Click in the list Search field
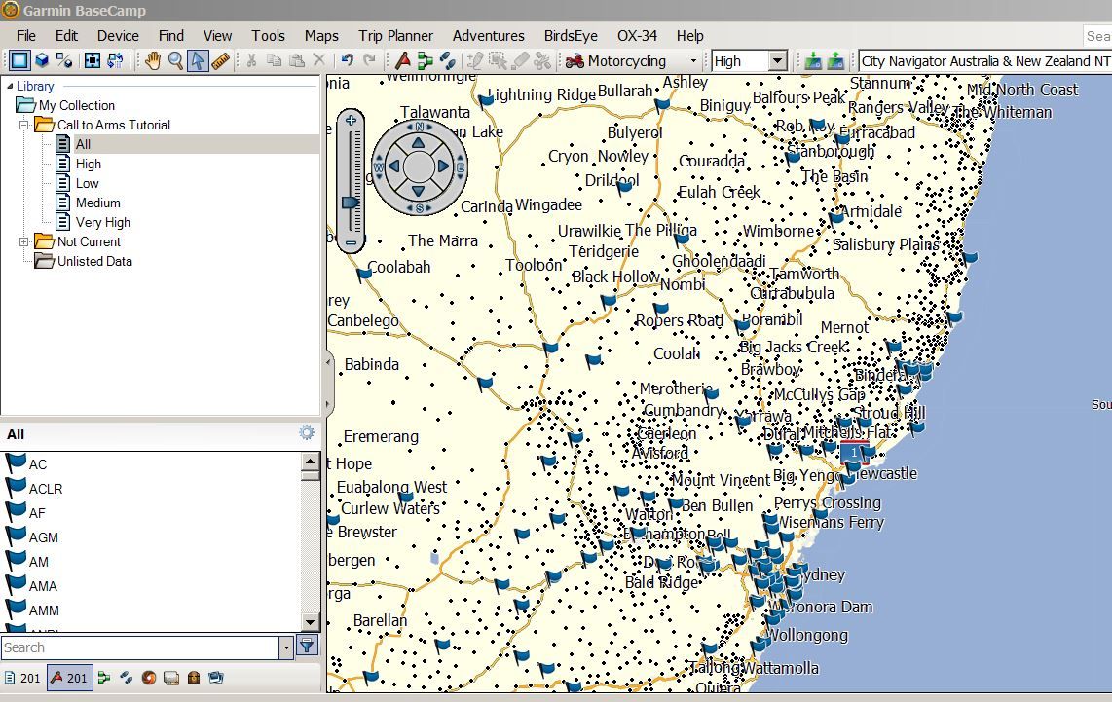Screen dimensions: 1112x702 pyautogui.click(x=140, y=647)
